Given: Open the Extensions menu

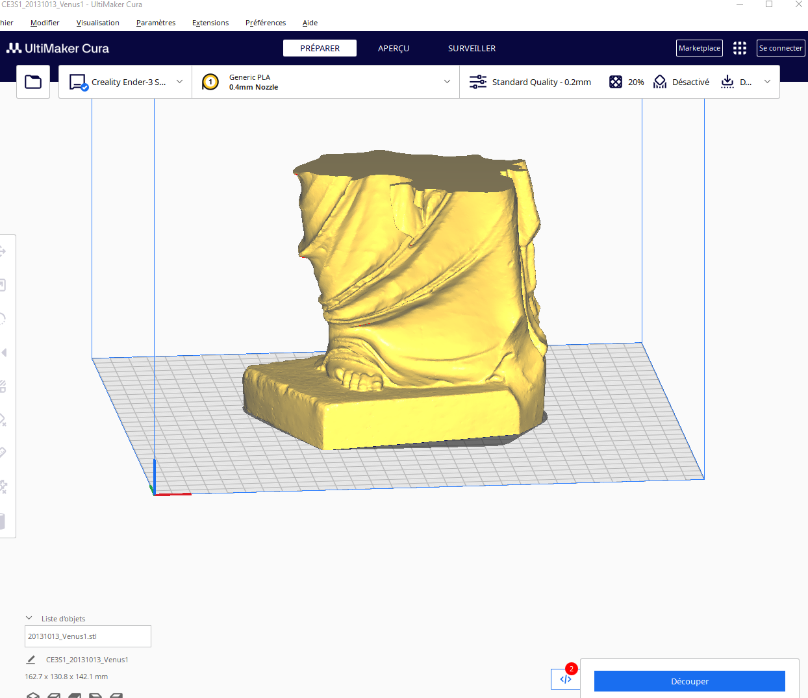Looking at the screenshot, I should click(210, 23).
